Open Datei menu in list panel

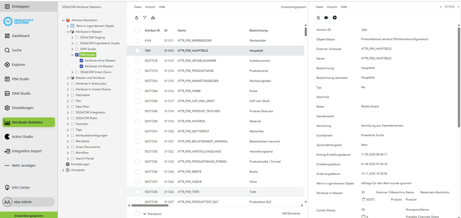click(x=138, y=7)
